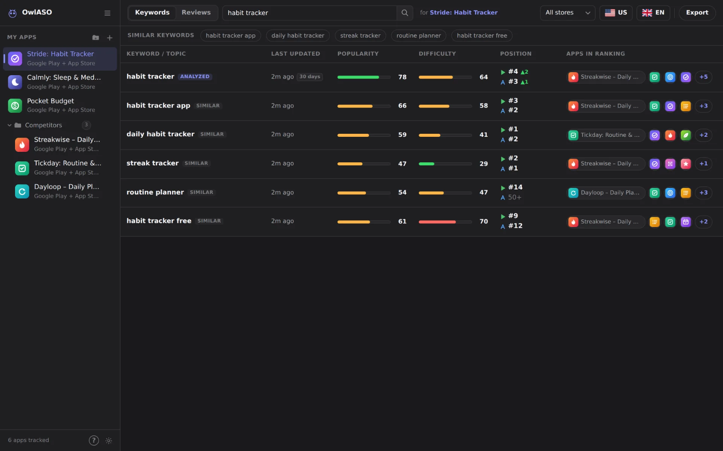The height and width of the screenshot is (451, 723).
Task: Click orange flame icon in daily habit tracker row
Action: tap(670, 135)
